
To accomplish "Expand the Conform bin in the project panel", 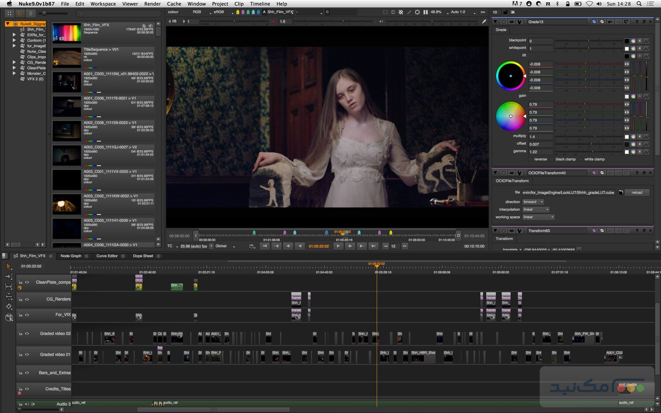I will coord(15,40).
